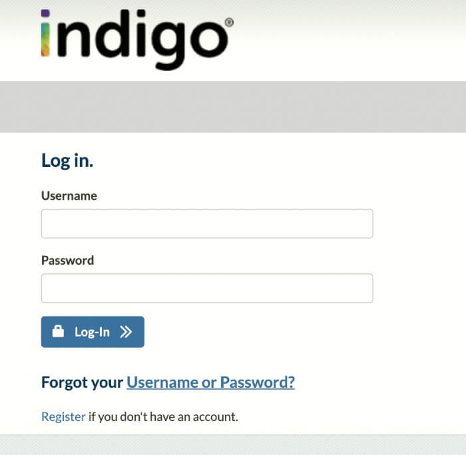The width and height of the screenshot is (466, 455).
Task: Click the double chevron arrows on Log-In button
Action: 126,332
